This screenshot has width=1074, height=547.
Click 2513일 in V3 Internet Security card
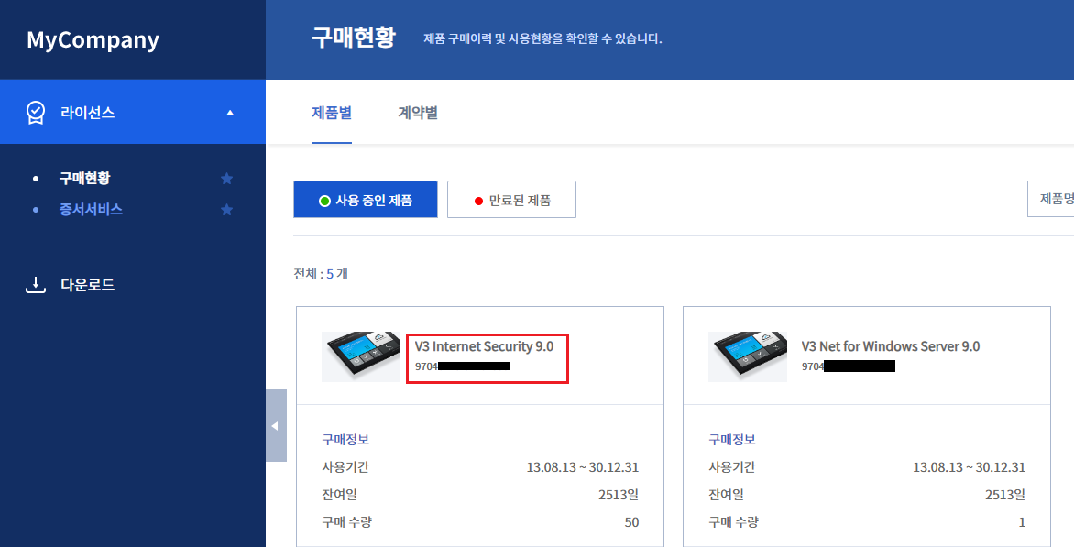click(x=619, y=494)
